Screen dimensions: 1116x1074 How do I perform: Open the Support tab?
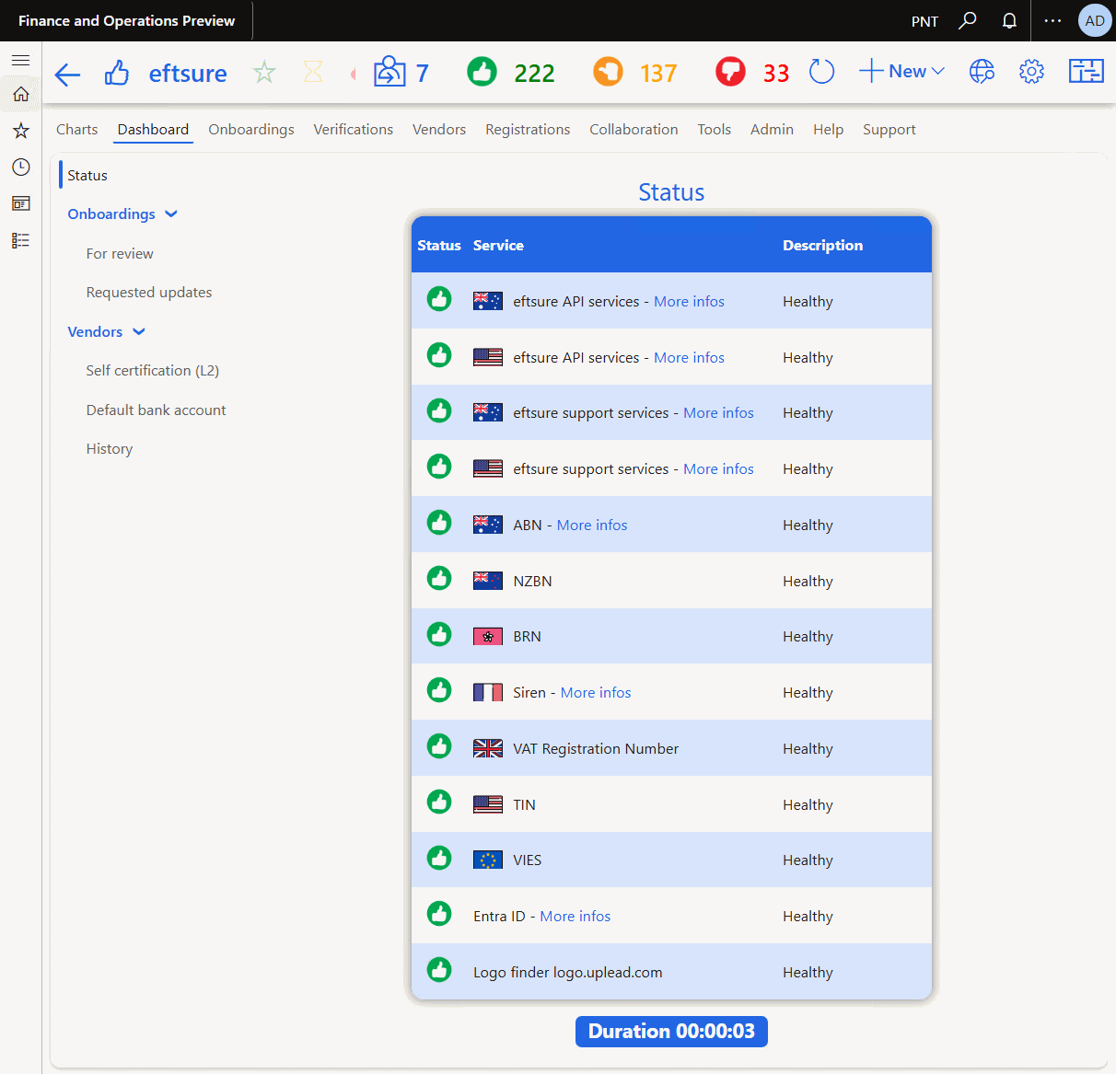889,130
